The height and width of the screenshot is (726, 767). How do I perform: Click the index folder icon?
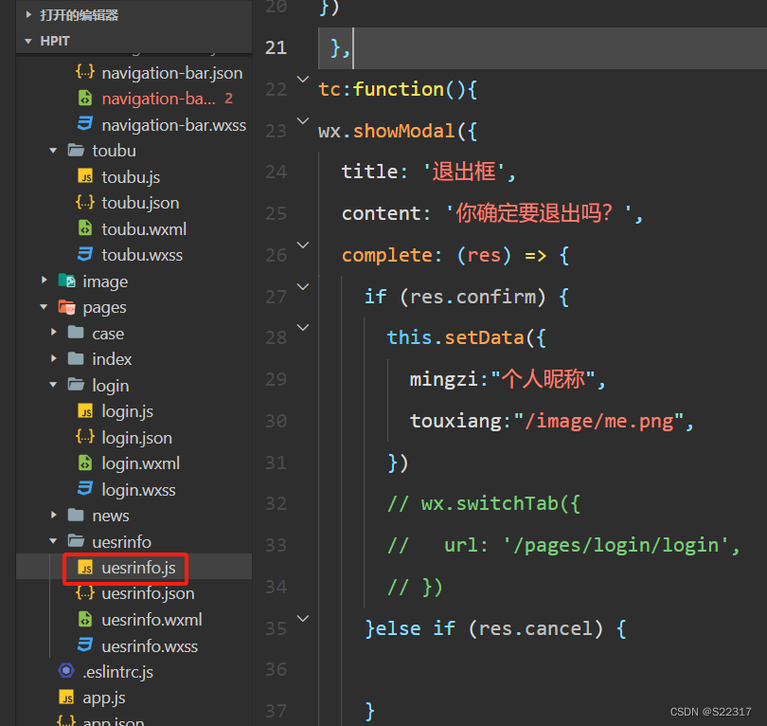pyautogui.click(x=76, y=359)
